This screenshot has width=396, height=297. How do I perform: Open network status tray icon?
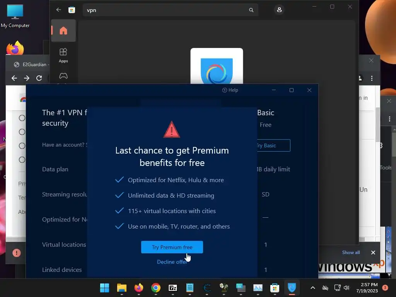[x=337, y=288]
